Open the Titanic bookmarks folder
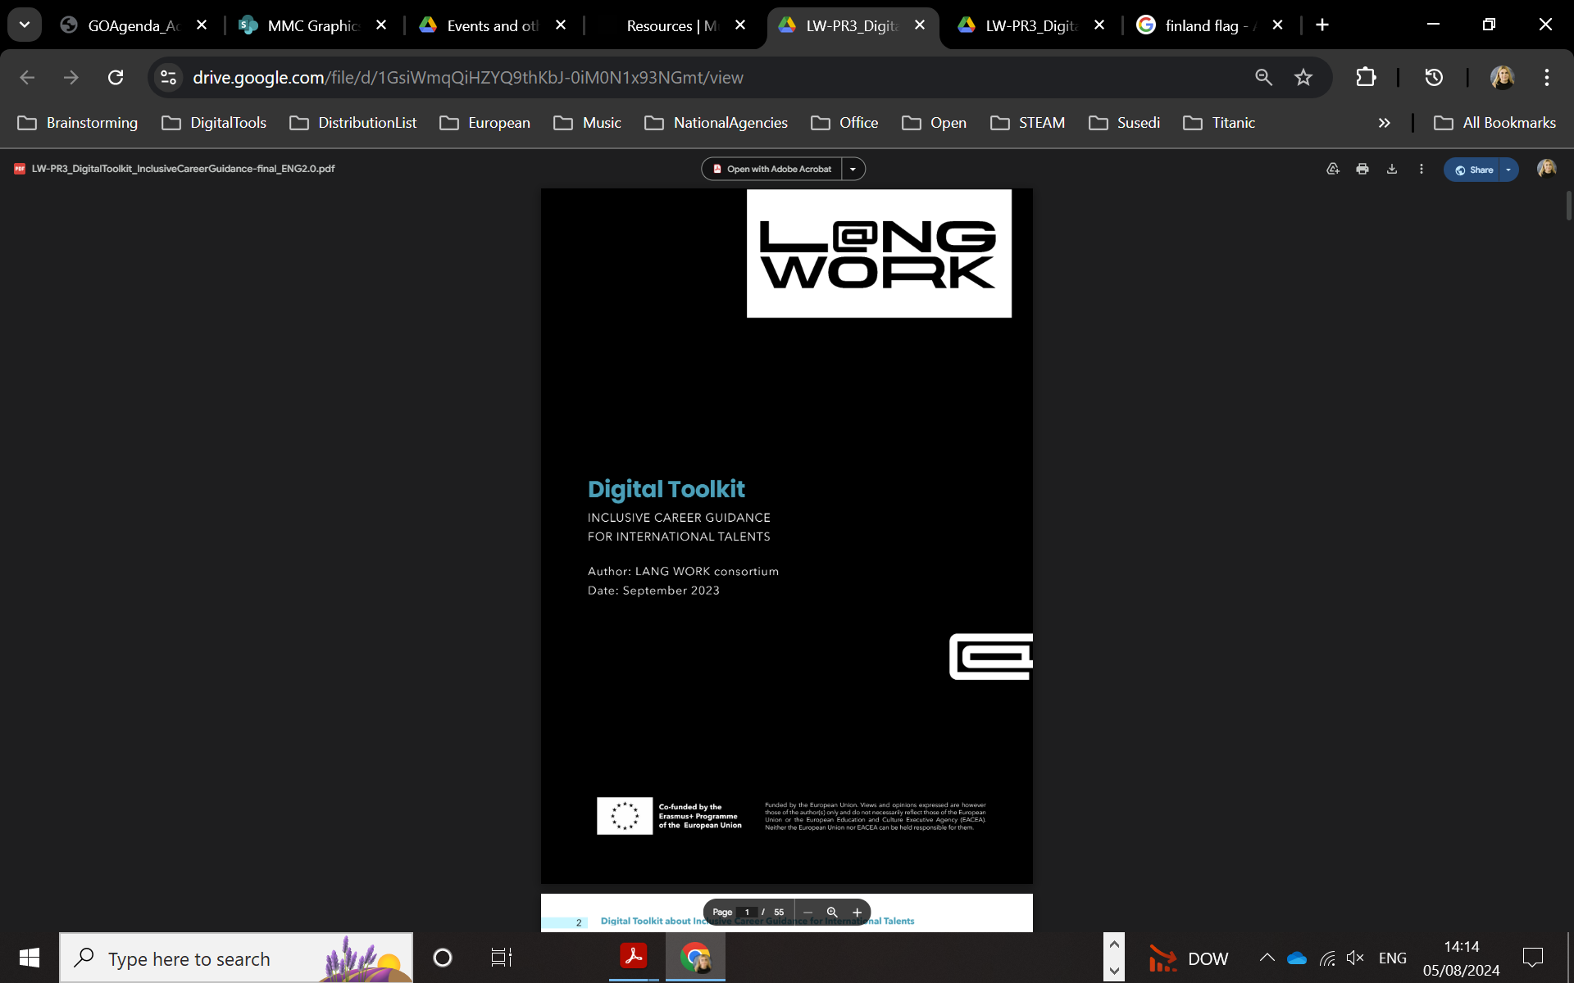This screenshot has width=1574, height=983. coord(1219,123)
